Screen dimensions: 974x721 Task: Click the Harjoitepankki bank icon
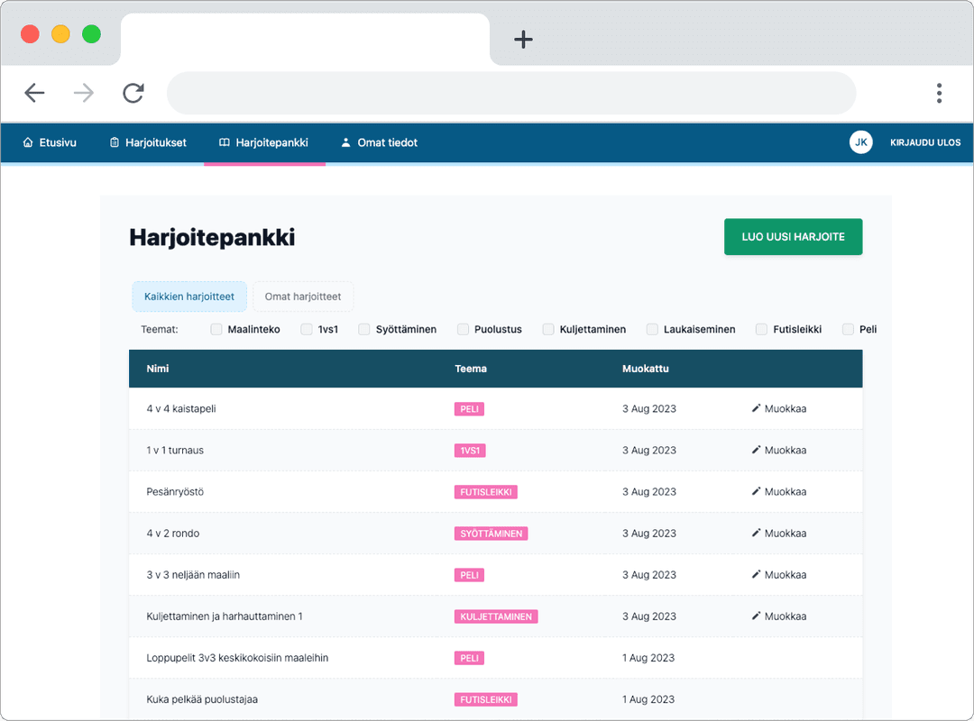pos(224,142)
